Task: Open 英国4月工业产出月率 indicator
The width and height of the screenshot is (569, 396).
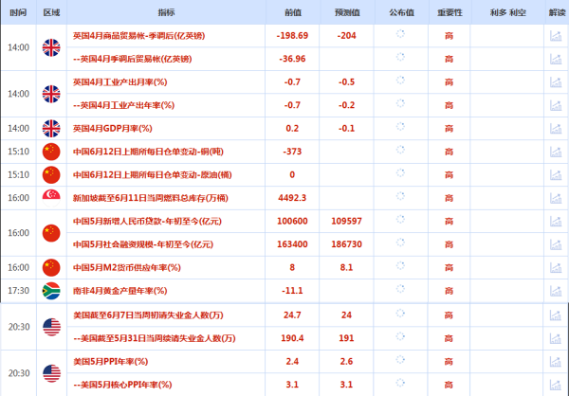Action: pos(120,82)
